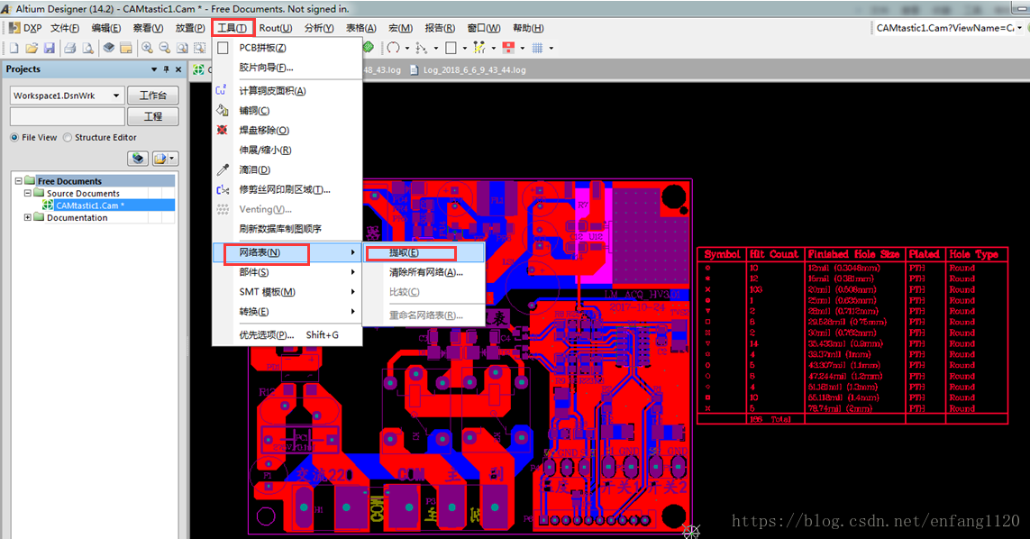Click the Zoom in magnifier icon
The width and height of the screenshot is (1030, 539).
pos(147,48)
